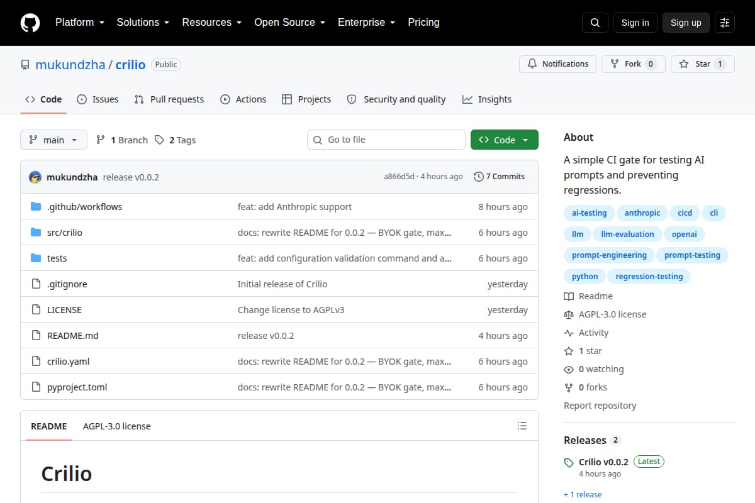Viewport: 755px width, 503px height.
Task: Click the pyproject.toml file icon
Action: click(x=36, y=387)
